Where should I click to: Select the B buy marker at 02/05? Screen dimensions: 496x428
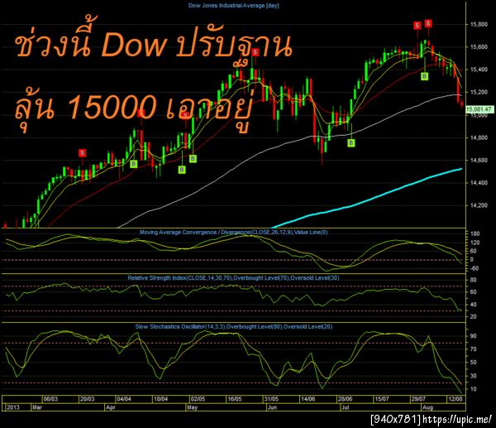click(193, 158)
